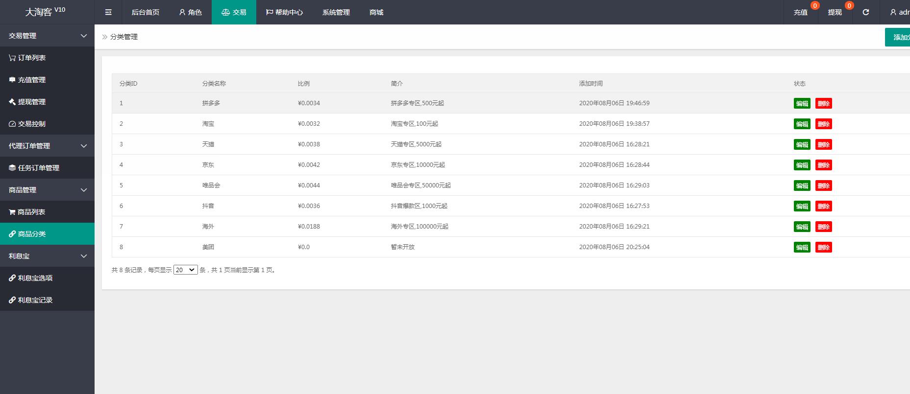Image resolution: width=910 pixels, height=394 pixels.
Task: Open 提现管理 in the sidebar
Action: click(x=31, y=102)
